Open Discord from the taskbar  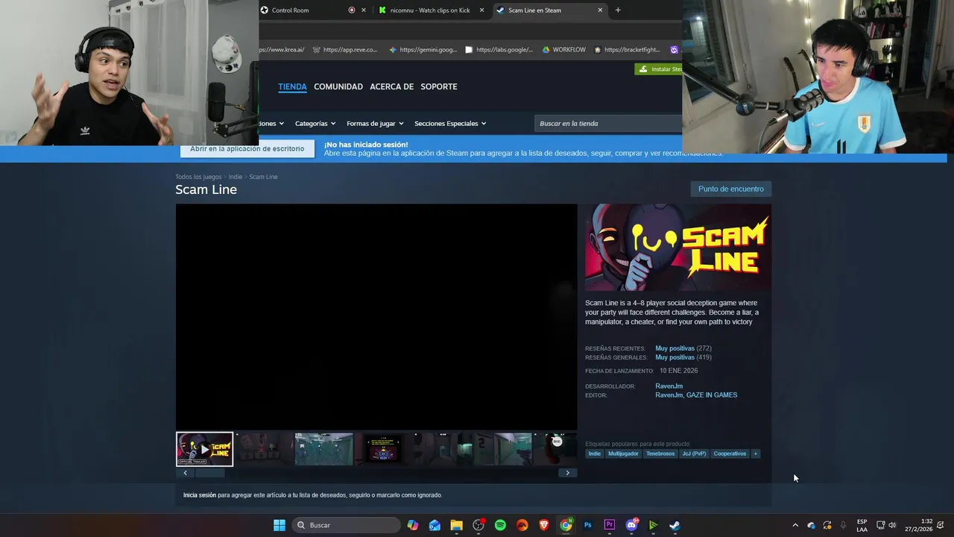pos(631,525)
